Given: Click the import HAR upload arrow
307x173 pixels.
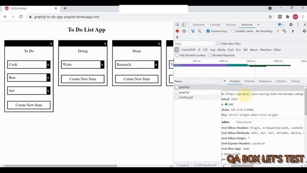Looking at the screenshot, I should point(293,31).
